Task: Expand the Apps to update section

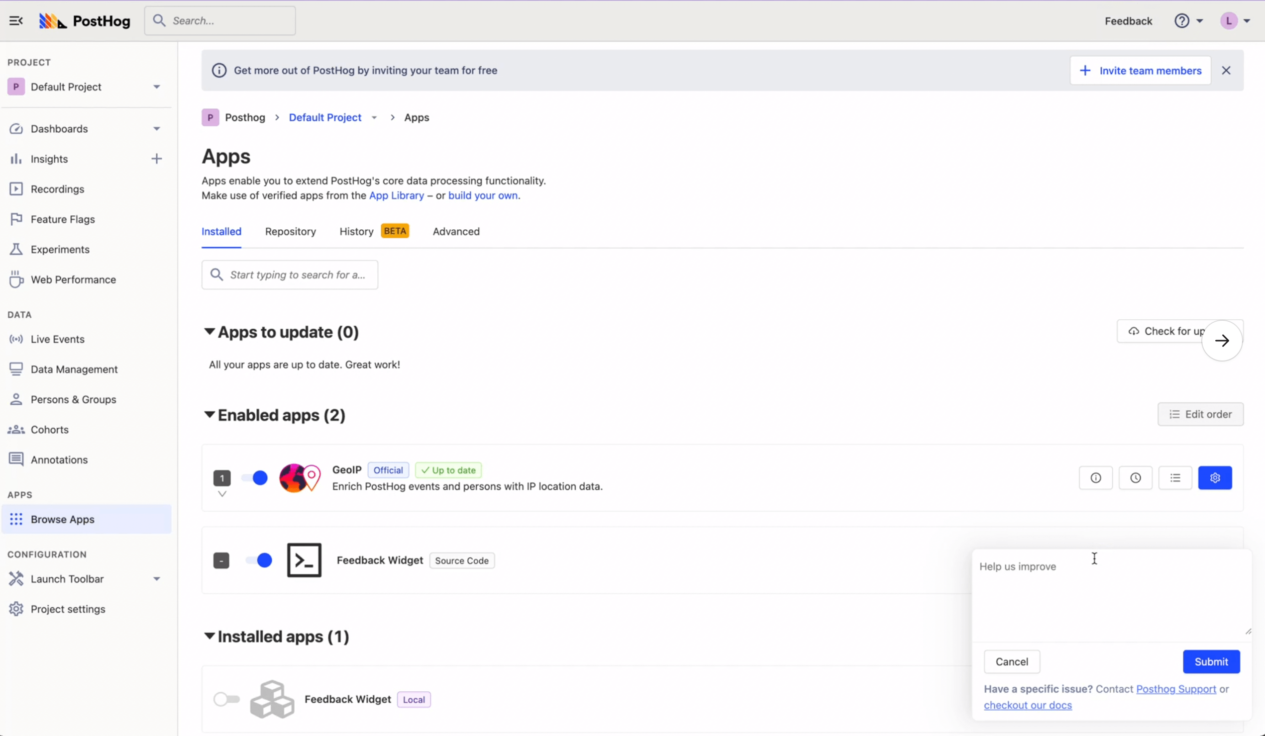Action: (209, 331)
